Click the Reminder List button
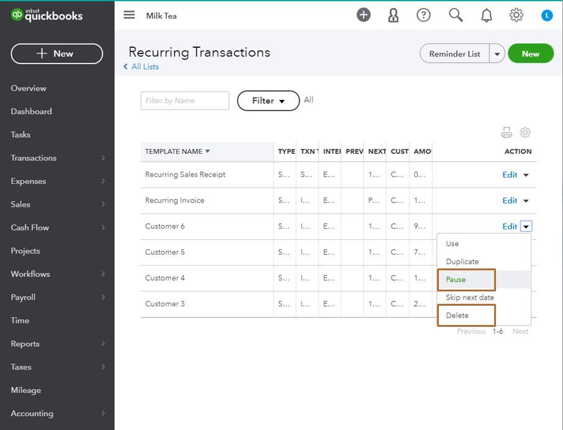 point(454,53)
